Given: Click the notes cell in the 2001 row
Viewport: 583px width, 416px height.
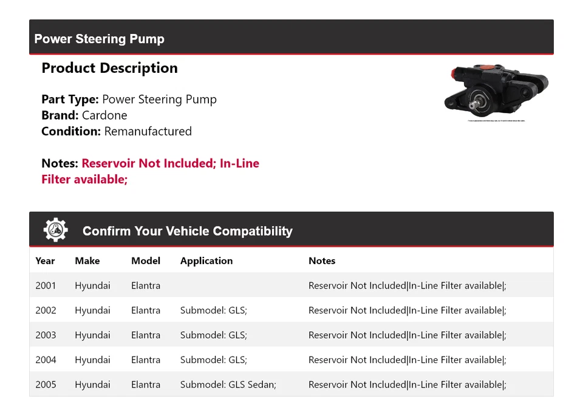Looking at the screenshot, I should click(x=407, y=285).
